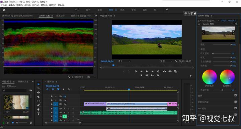
Task: Select the Hand tool
Action: (x=38, y=109)
